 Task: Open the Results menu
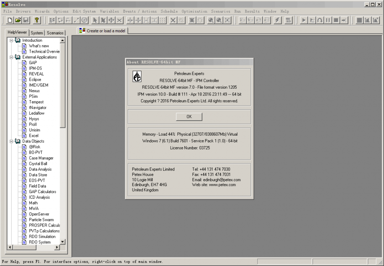252,11
